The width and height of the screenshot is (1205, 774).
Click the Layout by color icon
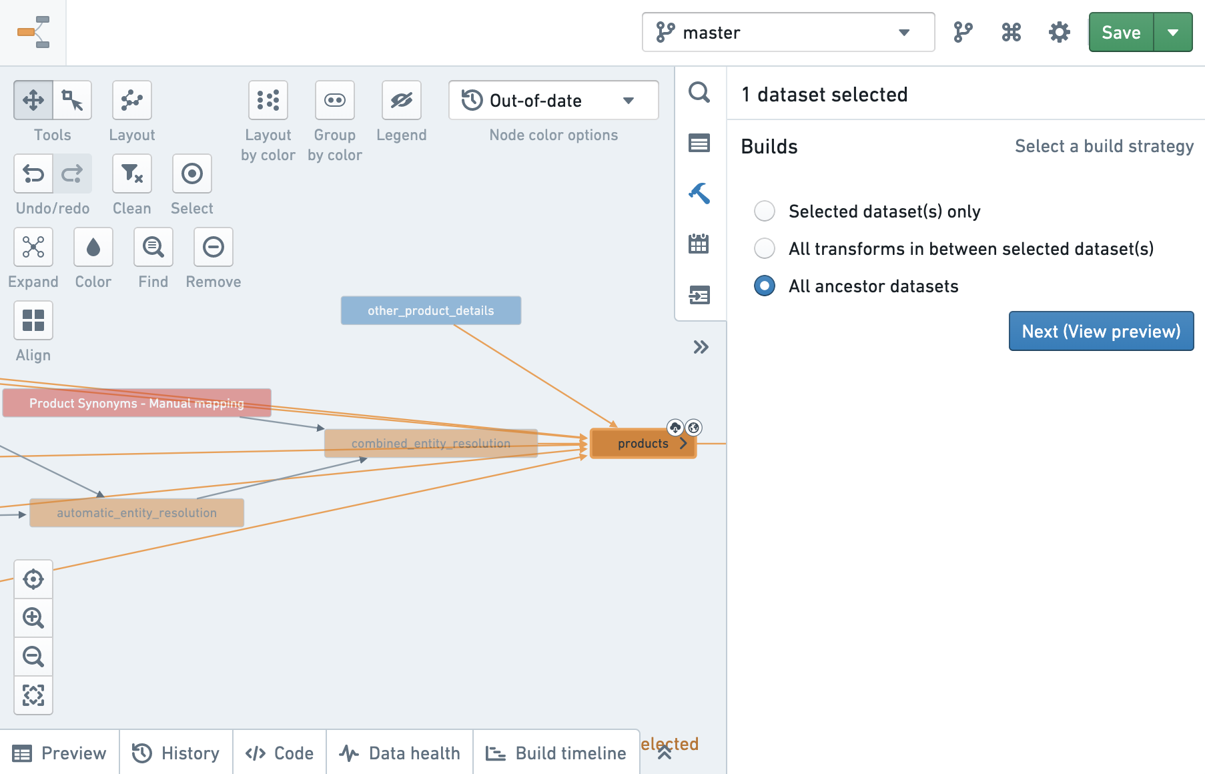coord(268,100)
